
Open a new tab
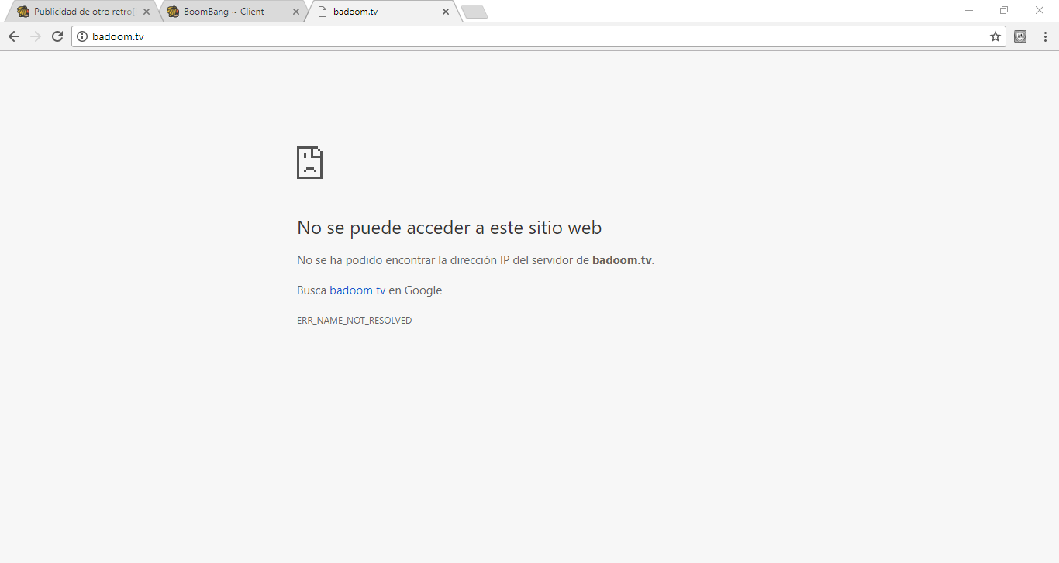click(x=474, y=12)
